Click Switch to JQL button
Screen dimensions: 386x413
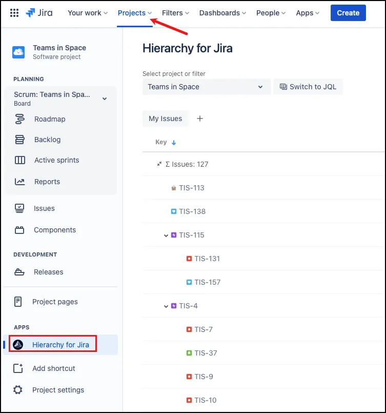tap(308, 87)
